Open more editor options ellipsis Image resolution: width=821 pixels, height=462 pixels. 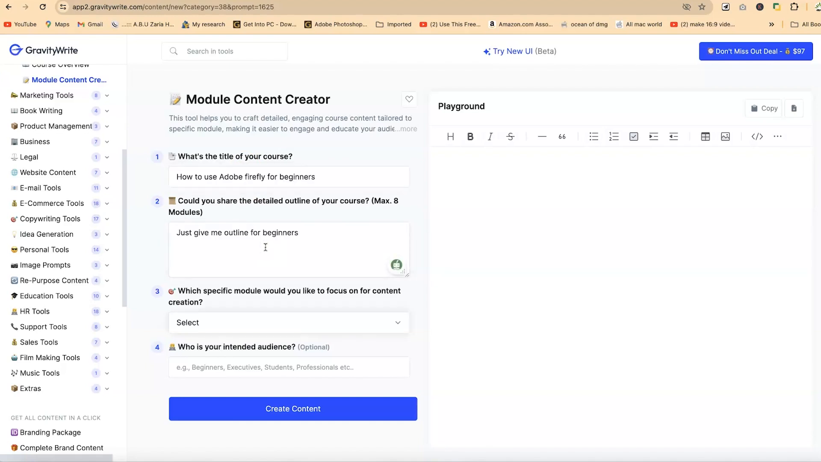coord(777,136)
